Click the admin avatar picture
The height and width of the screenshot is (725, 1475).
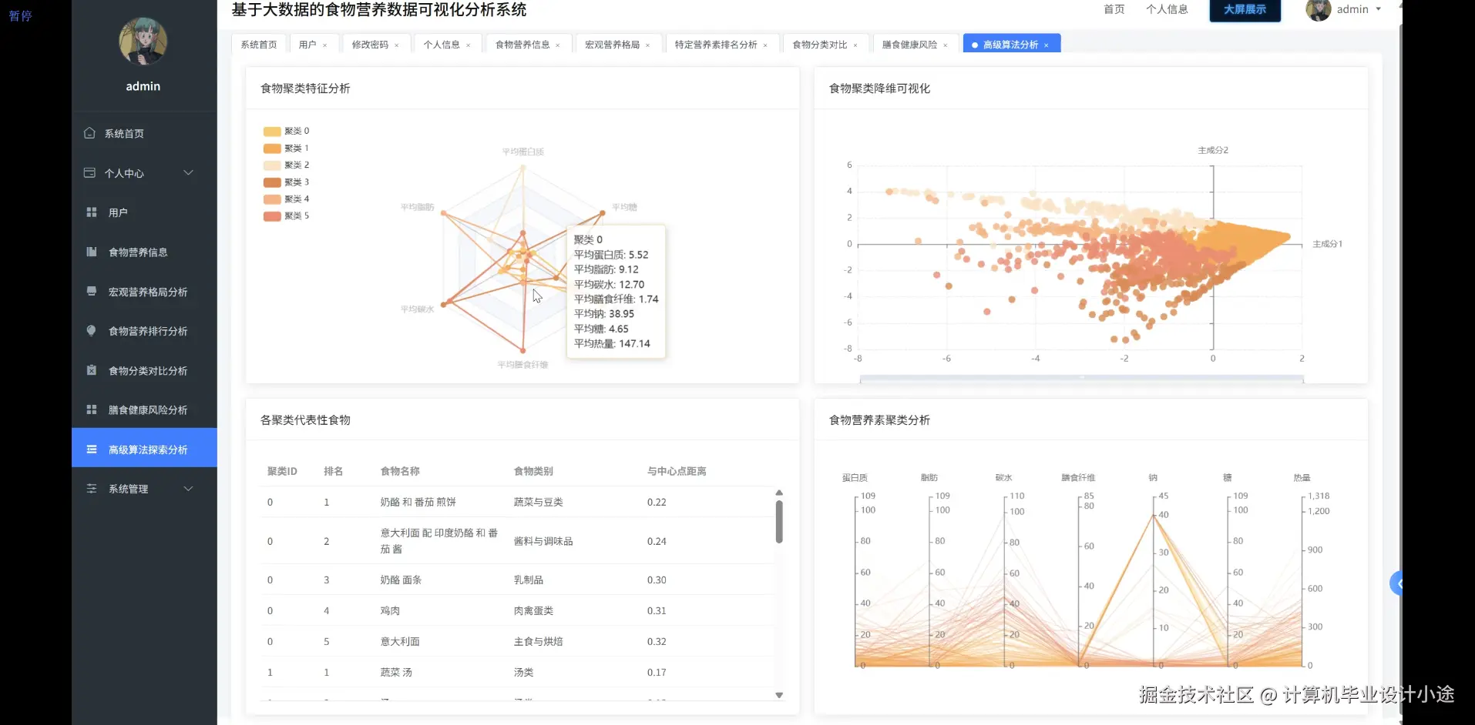click(1317, 9)
